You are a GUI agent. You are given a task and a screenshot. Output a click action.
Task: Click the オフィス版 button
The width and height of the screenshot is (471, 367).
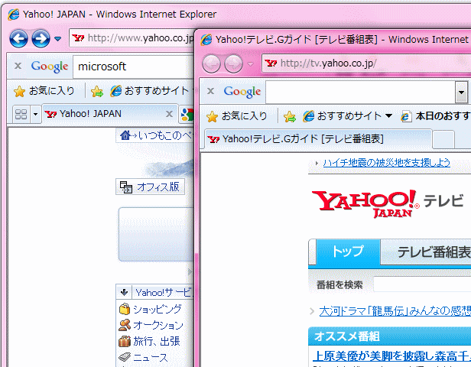(150, 187)
